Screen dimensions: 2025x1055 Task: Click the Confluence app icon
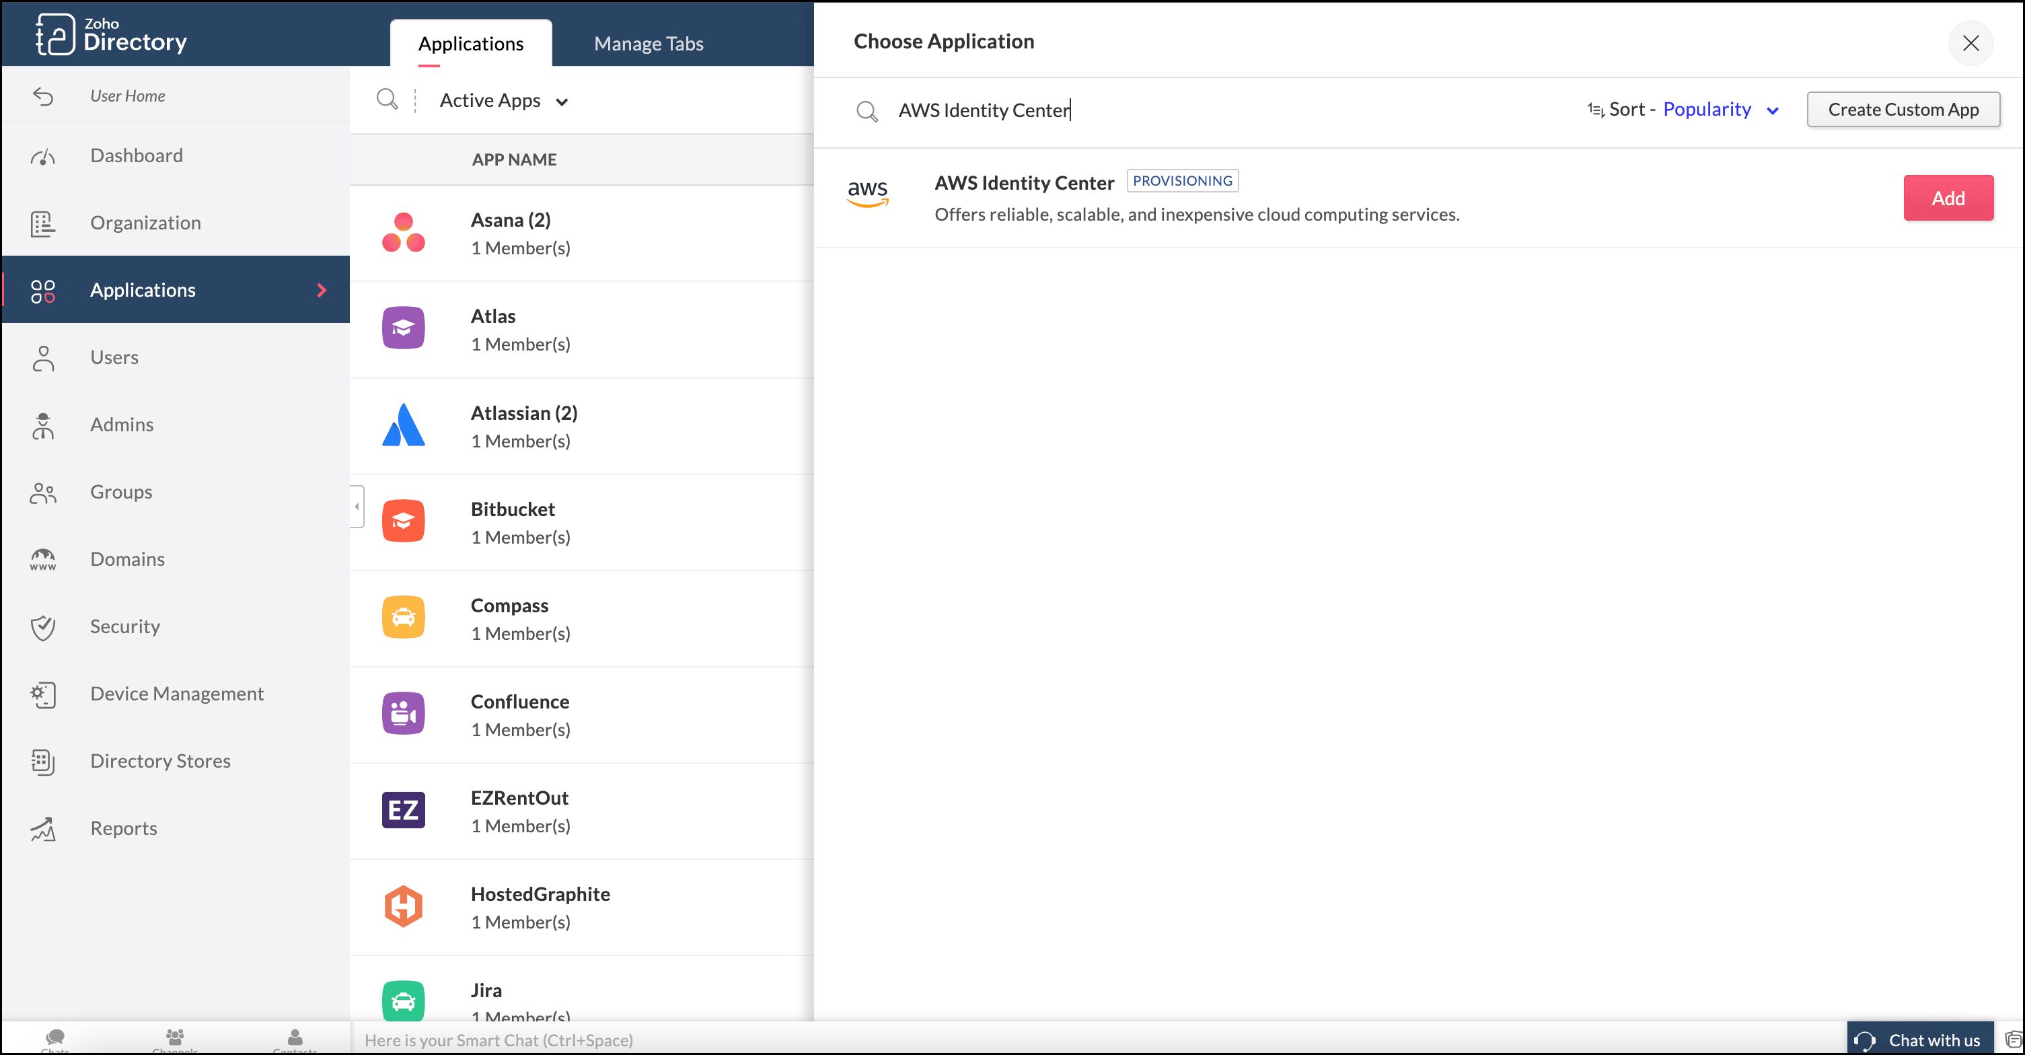(403, 714)
